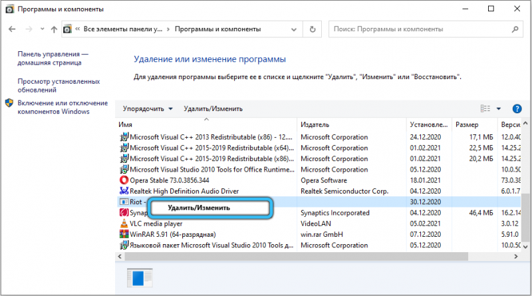
Task: Click the horizontal scrollbar thumb
Action: tap(297, 257)
